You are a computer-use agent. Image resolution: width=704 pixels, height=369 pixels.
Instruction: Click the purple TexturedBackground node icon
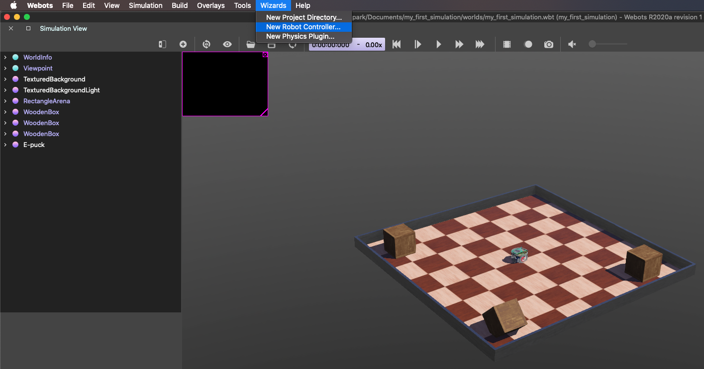pyautogui.click(x=15, y=79)
